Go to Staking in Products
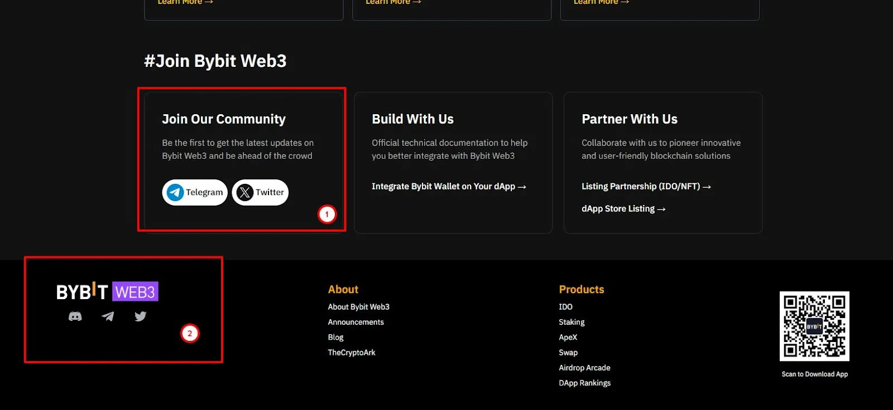Viewport: 893px width, 410px height. click(572, 322)
